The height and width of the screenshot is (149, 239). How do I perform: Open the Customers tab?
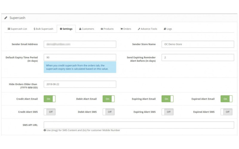[87, 29]
